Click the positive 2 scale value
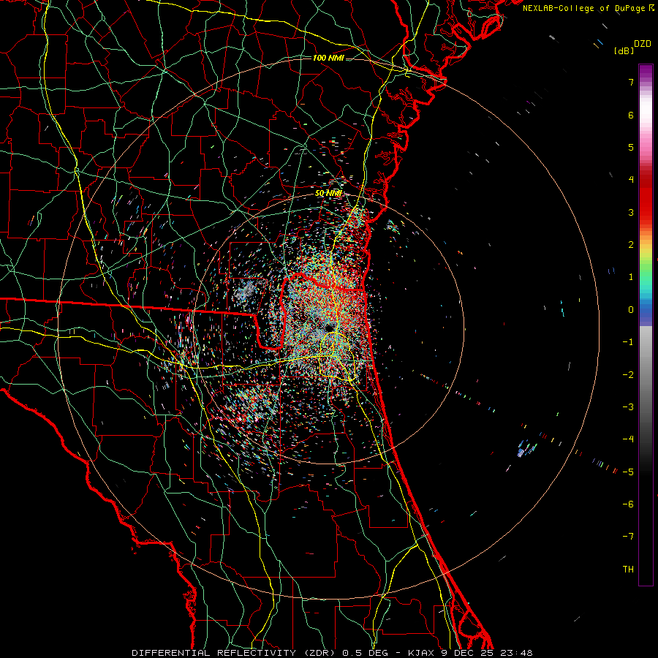658x658 pixels. click(631, 245)
